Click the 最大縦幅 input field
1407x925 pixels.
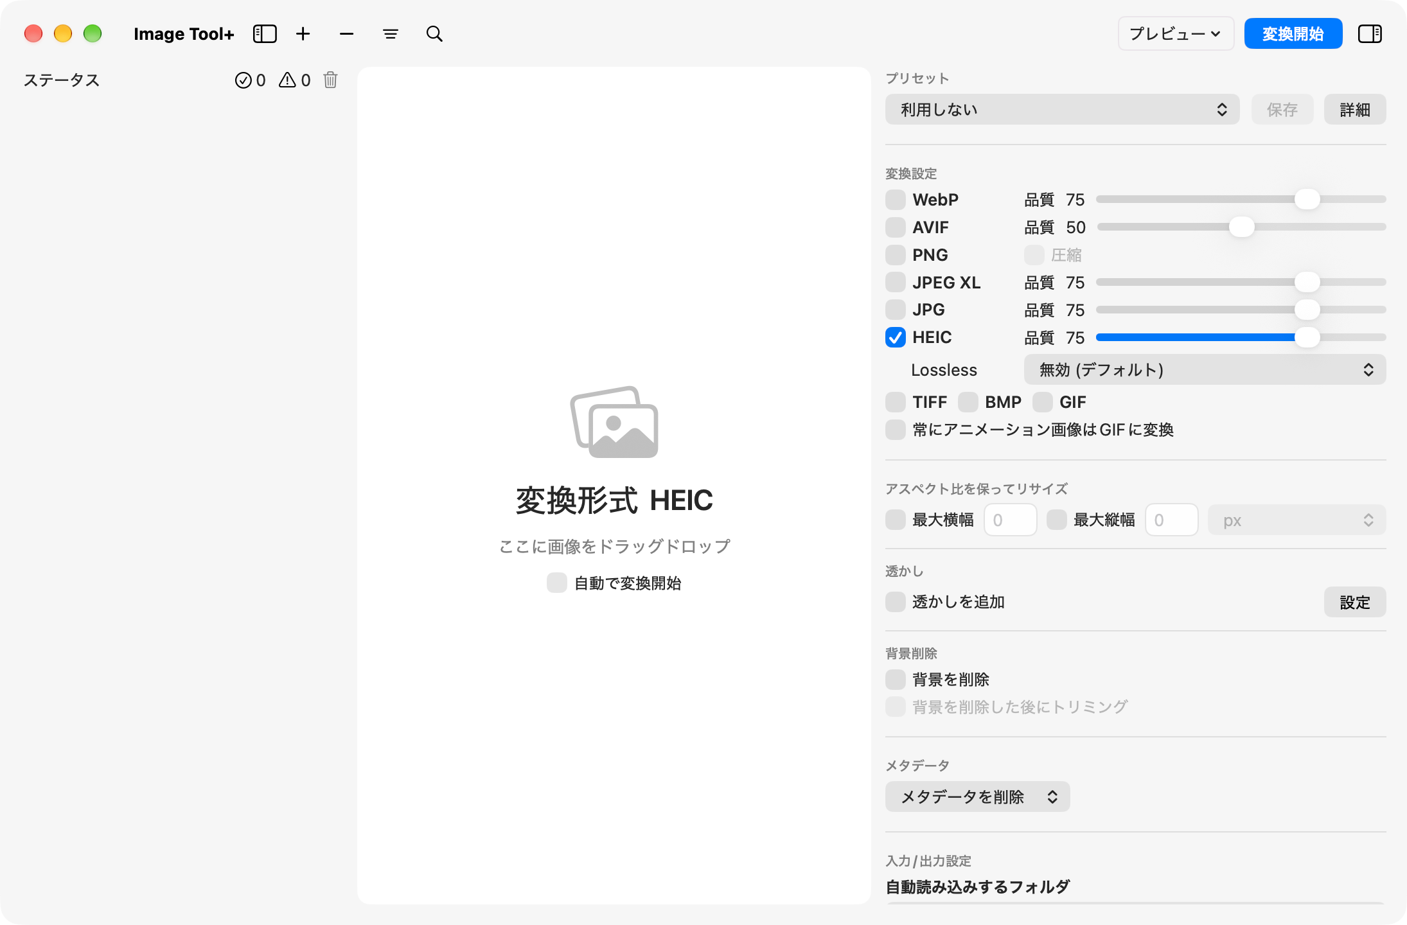(1171, 520)
